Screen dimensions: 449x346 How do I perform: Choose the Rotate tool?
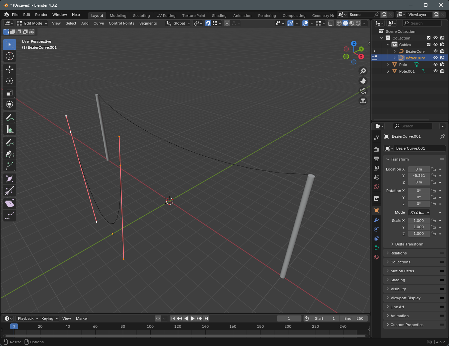click(9, 81)
